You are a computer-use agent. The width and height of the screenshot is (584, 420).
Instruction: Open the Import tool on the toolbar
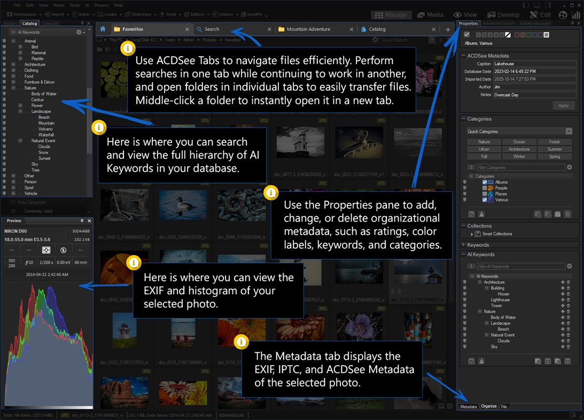point(55,14)
